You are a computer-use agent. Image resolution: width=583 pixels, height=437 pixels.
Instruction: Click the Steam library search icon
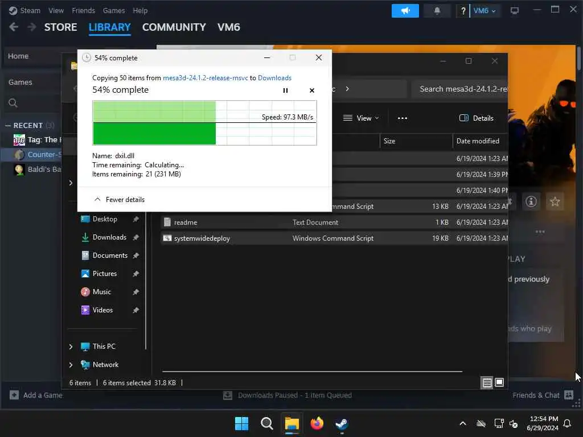point(13,103)
